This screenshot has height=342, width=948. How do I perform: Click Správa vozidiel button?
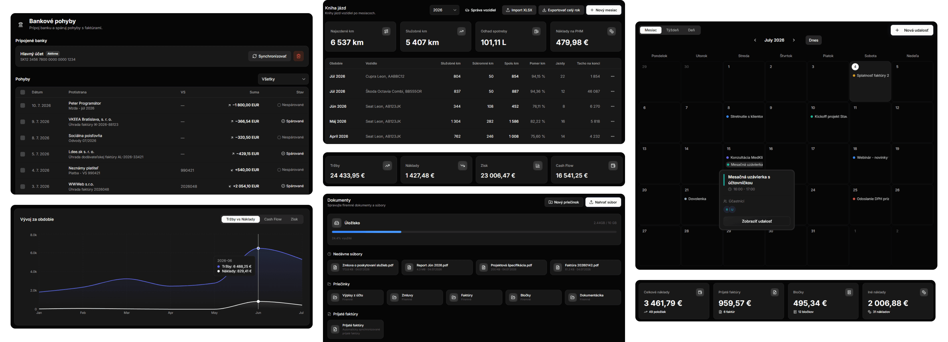coord(480,10)
